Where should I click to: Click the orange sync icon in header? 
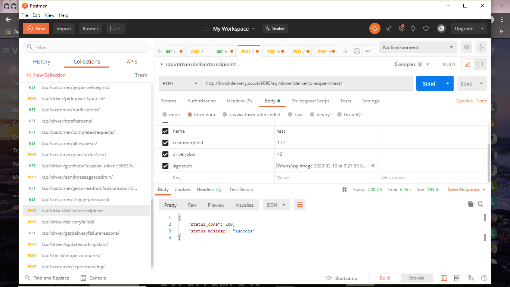[374, 28]
